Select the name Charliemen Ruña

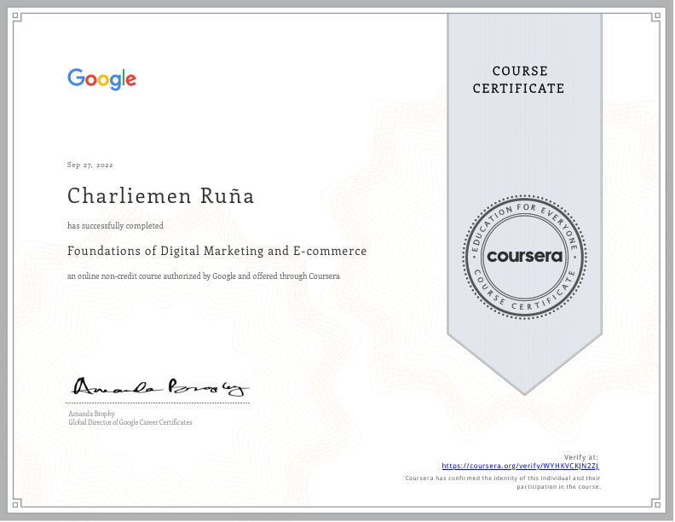[160, 196]
